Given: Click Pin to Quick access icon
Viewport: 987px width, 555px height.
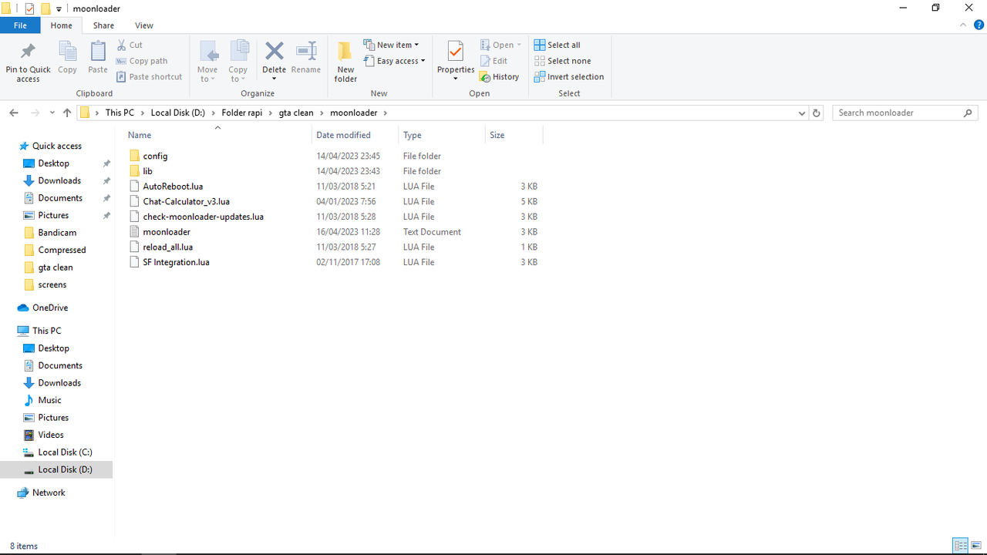Looking at the screenshot, I should pos(28,52).
